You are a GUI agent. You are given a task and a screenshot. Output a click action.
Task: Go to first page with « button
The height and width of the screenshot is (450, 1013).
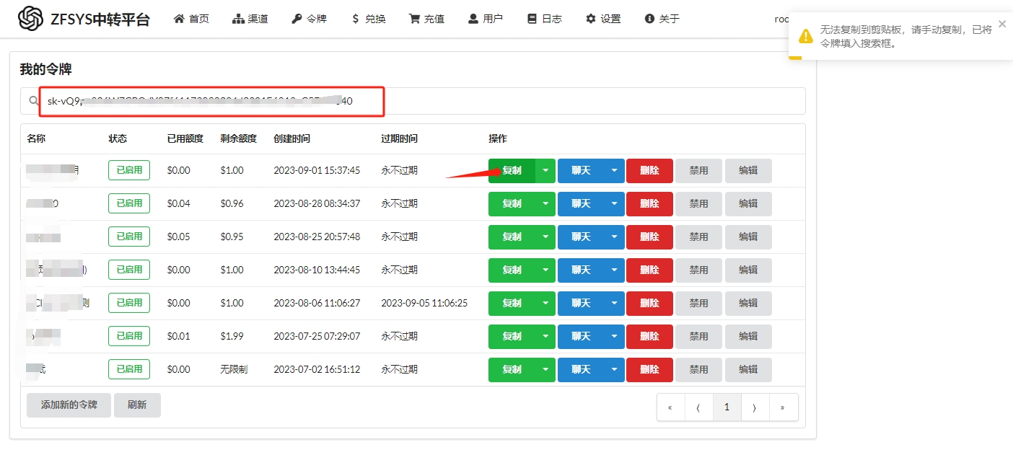(670, 407)
